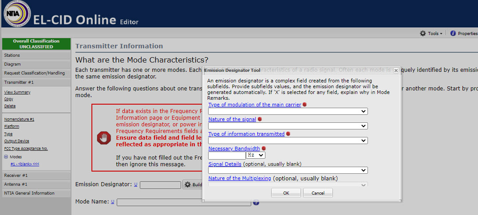Viewport: 478px width, 215px height.
Task: Collapse the Modes tree node
Action: click(x=6, y=157)
